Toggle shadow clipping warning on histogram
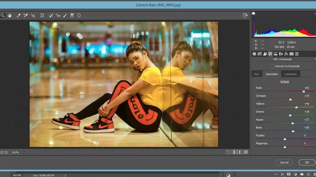Screen dimensions: 316x177 253,13
